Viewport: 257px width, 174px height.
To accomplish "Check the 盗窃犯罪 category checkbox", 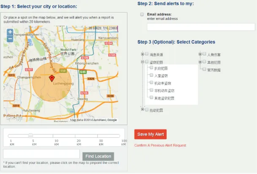I will pyautogui.click(x=147, y=62).
